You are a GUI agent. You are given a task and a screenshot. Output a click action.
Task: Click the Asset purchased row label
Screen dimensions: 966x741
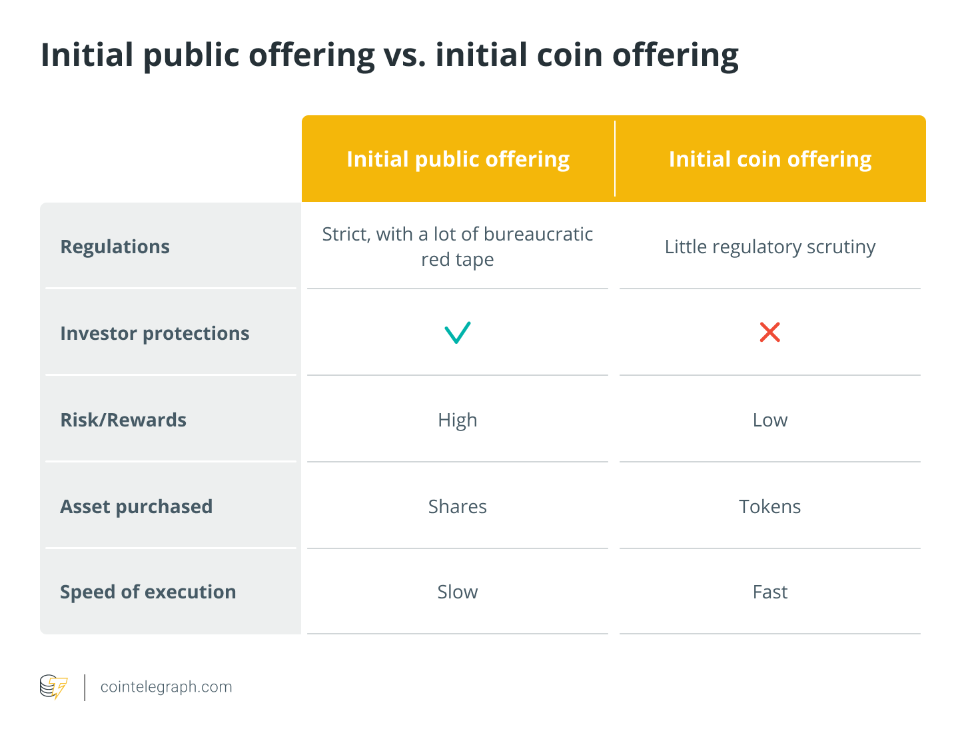click(x=137, y=506)
